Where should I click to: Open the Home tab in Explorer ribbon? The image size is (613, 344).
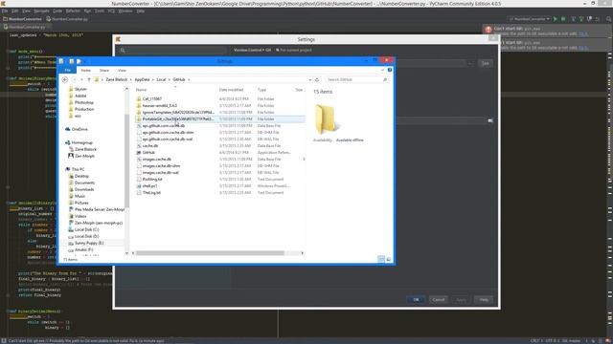85,70
